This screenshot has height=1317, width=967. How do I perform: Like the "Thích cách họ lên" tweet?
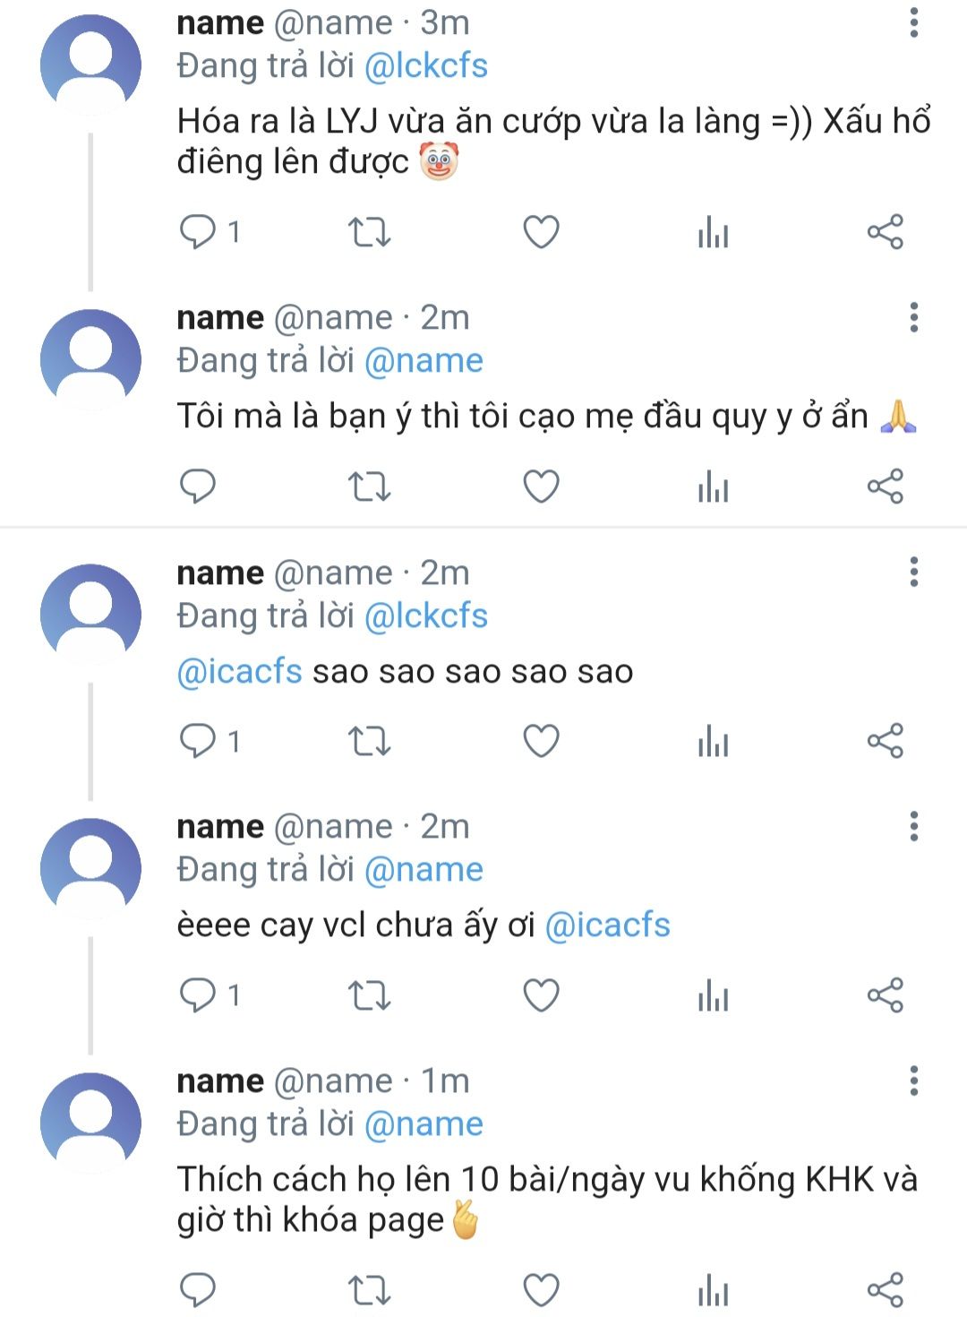[541, 1290]
